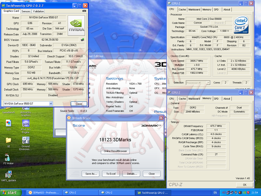261x196 pixels.
Task: Click the NVIDIA logo in GPU-Z
Action: click(x=76, y=25)
